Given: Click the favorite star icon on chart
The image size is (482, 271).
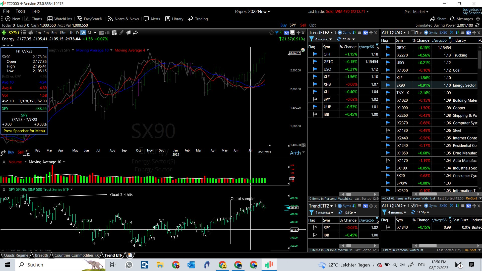Looking at the screenshot, I should [x=271, y=33].
